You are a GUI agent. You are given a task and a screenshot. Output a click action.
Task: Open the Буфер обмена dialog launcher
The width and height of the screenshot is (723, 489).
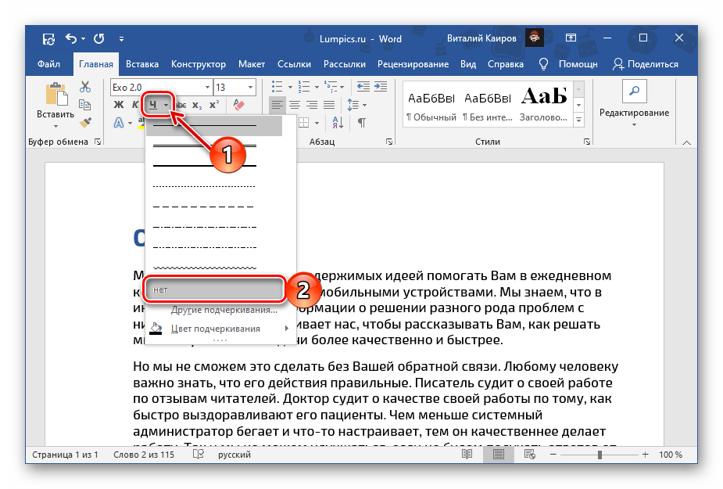pos(98,142)
